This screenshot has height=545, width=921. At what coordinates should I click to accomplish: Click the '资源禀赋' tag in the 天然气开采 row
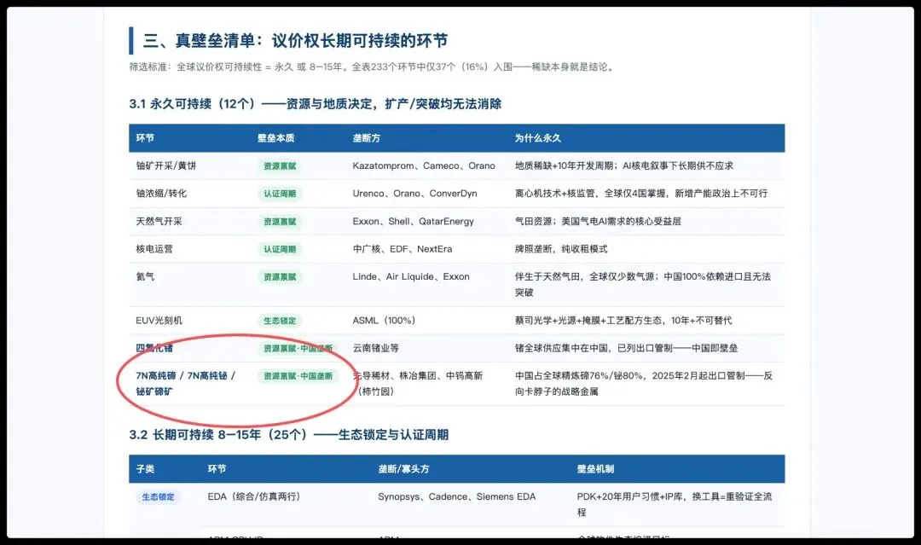pyautogui.click(x=280, y=222)
